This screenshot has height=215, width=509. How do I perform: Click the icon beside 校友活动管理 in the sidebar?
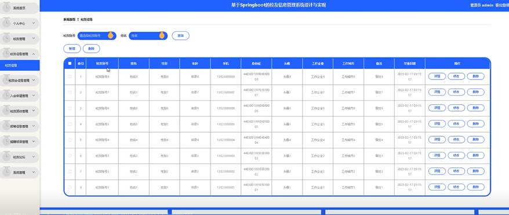click(6, 111)
